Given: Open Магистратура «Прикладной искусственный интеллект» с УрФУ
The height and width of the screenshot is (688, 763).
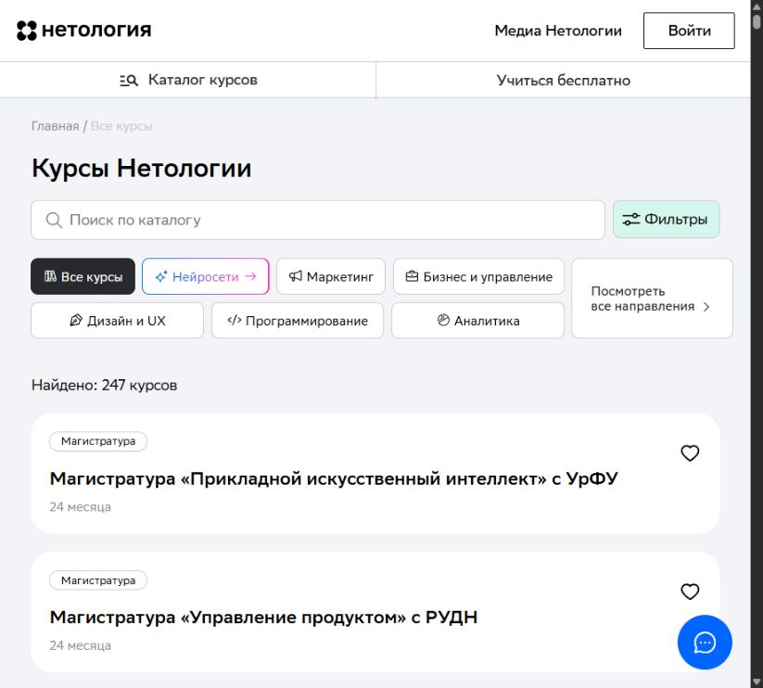Looking at the screenshot, I should tap(334, 478).
